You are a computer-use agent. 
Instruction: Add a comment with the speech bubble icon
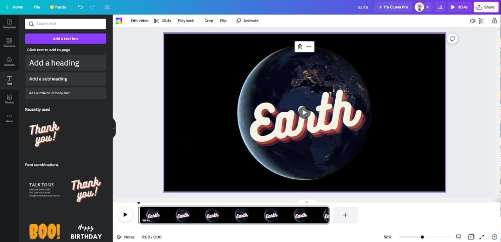[452, 39]
